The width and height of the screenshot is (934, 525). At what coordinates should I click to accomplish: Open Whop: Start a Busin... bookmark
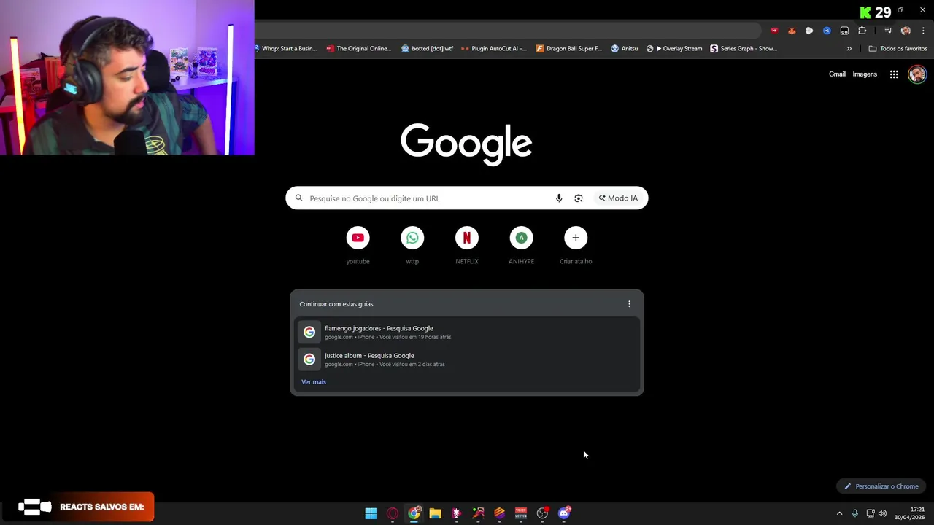(x=285, y=49)
